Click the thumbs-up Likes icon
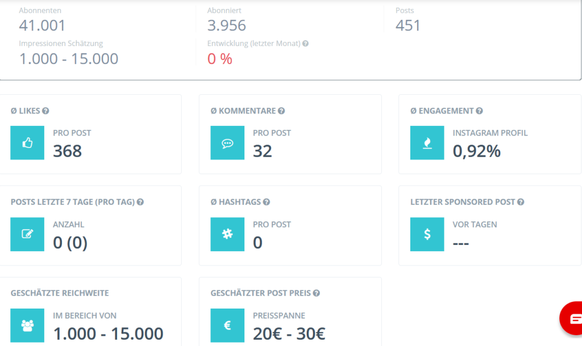 [27, 142]
